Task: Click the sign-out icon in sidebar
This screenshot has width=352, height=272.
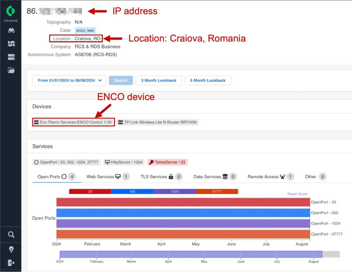Action: (11, 263)
